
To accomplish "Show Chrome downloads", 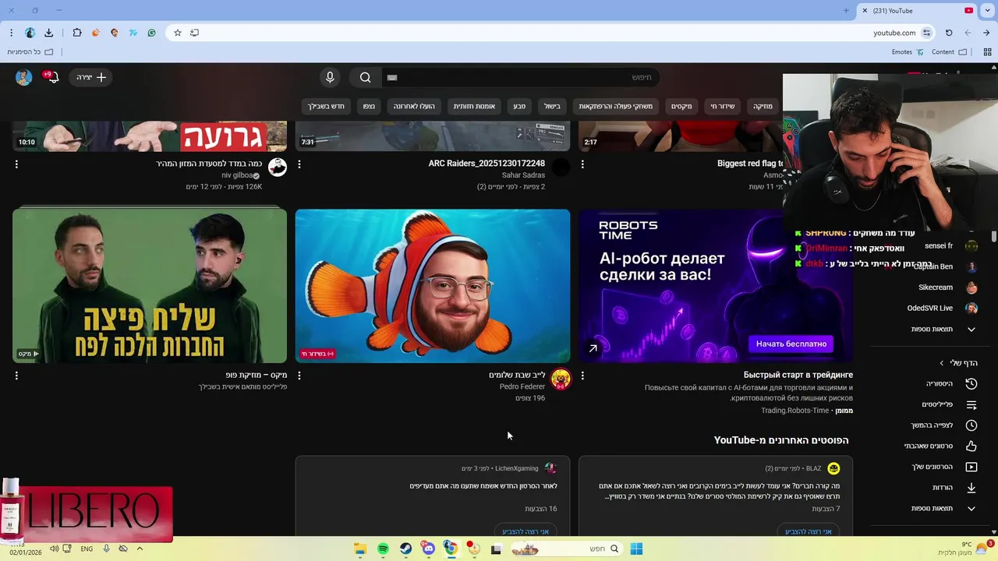I will (48, 33).
